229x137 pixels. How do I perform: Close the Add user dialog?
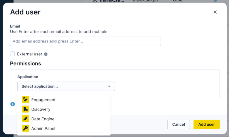[x=215, y=12]
